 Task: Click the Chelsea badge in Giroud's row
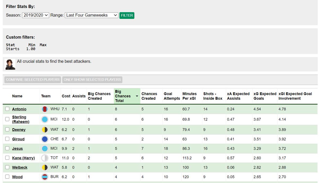tap(45, 139)
